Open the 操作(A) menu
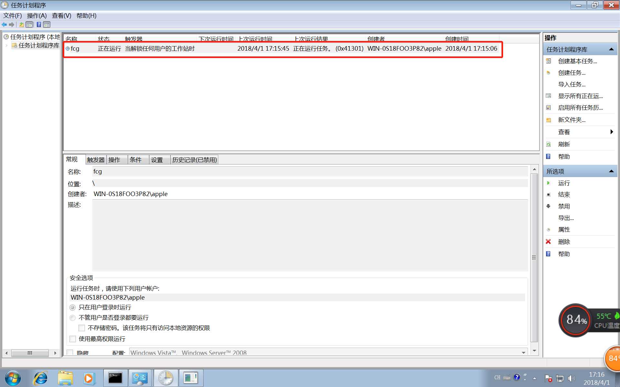Viewport: 620px width, 387px height. pos(37,15)
